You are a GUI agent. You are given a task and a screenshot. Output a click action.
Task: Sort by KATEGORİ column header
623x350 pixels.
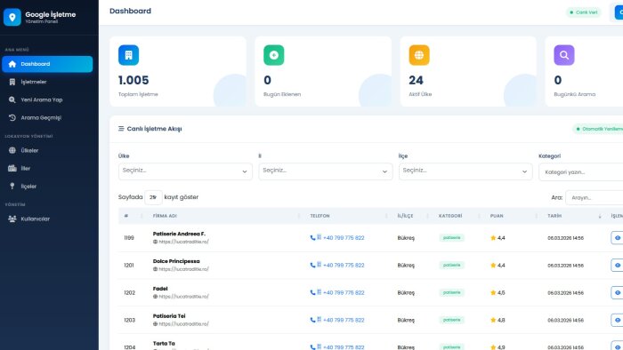[x=458, y=216]
